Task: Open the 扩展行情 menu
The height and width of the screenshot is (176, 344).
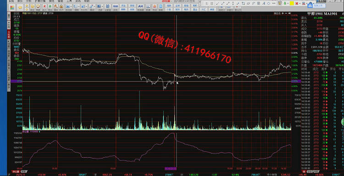Action: click(x=40, y=1)
